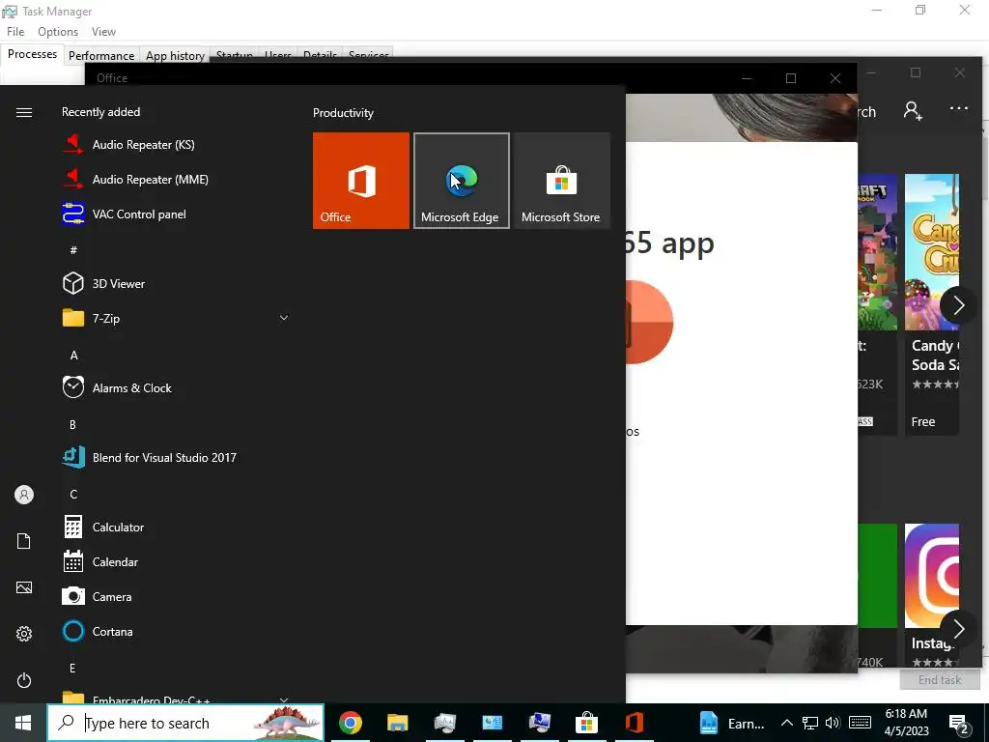Switch to Processes tab in Task Manager

coord(32,54)
